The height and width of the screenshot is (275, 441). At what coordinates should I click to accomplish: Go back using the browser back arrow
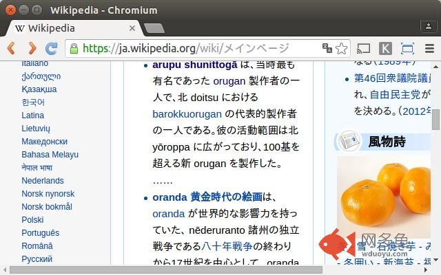click(11, 48)
